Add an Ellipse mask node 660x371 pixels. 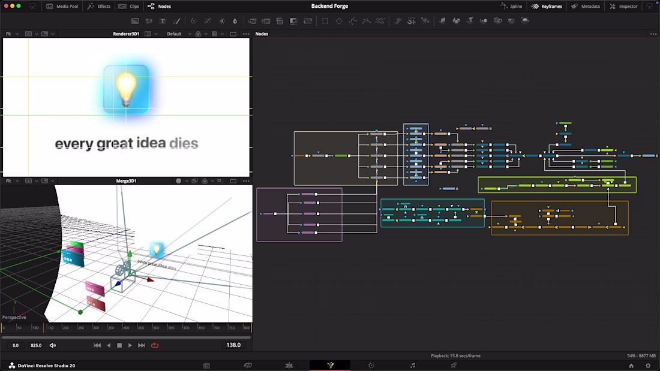pyautogui.click(x=339, y=20)
